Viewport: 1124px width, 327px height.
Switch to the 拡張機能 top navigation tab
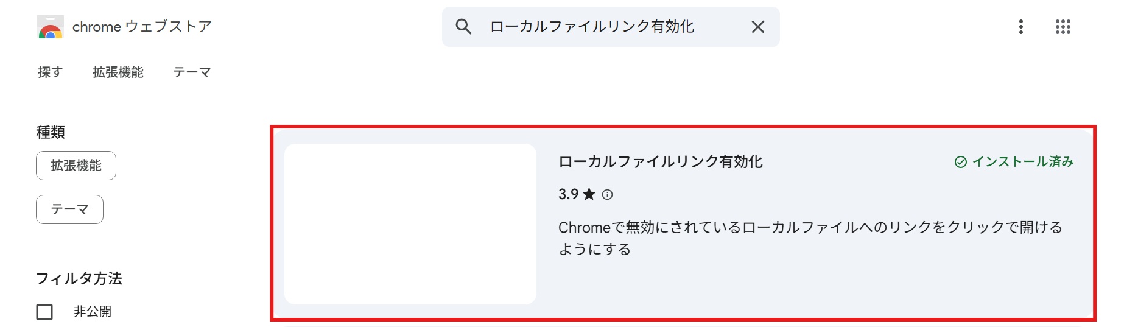point(118,72)
